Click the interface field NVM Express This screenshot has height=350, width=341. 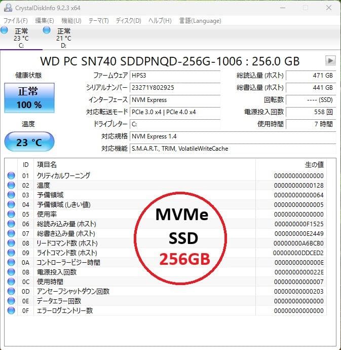coord(175,100)
